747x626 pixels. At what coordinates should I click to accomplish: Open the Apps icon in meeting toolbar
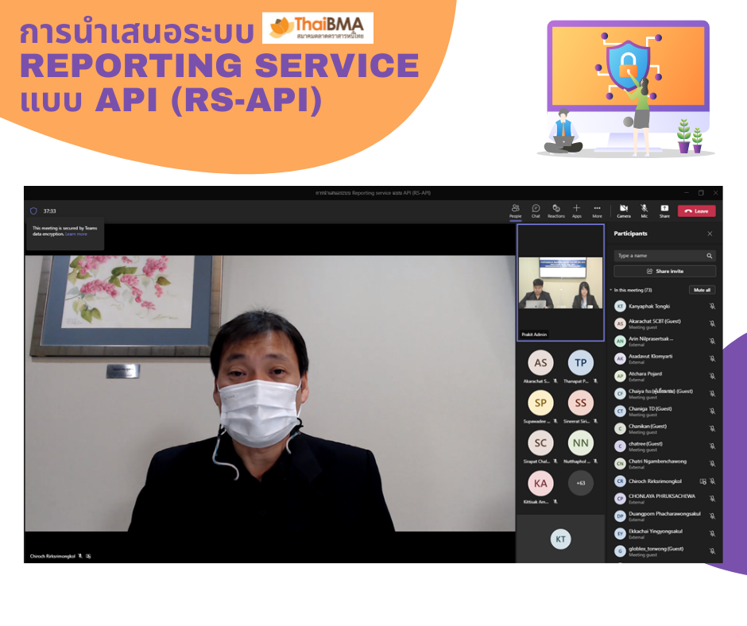point(577,211)
